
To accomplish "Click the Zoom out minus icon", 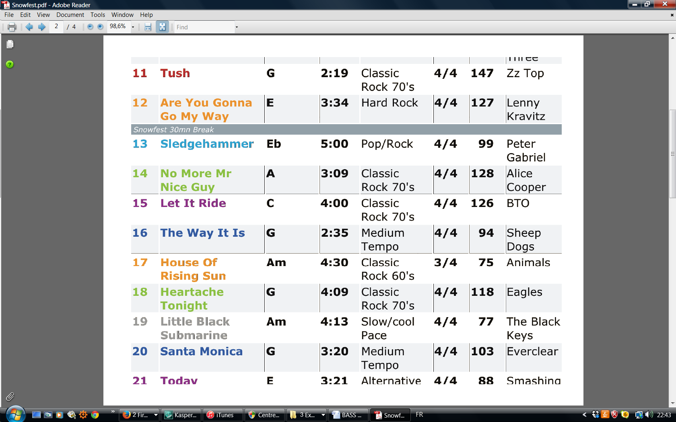I will [90, 27].
